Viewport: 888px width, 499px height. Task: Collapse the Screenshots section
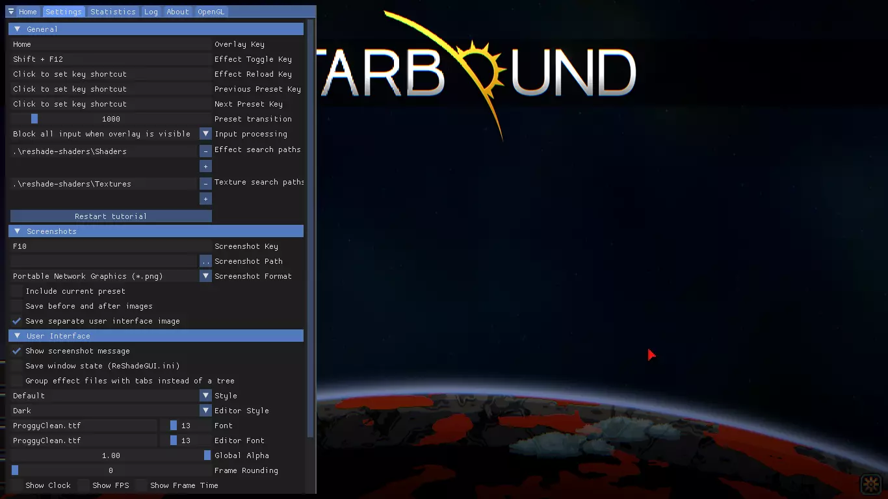pos(156,231)
